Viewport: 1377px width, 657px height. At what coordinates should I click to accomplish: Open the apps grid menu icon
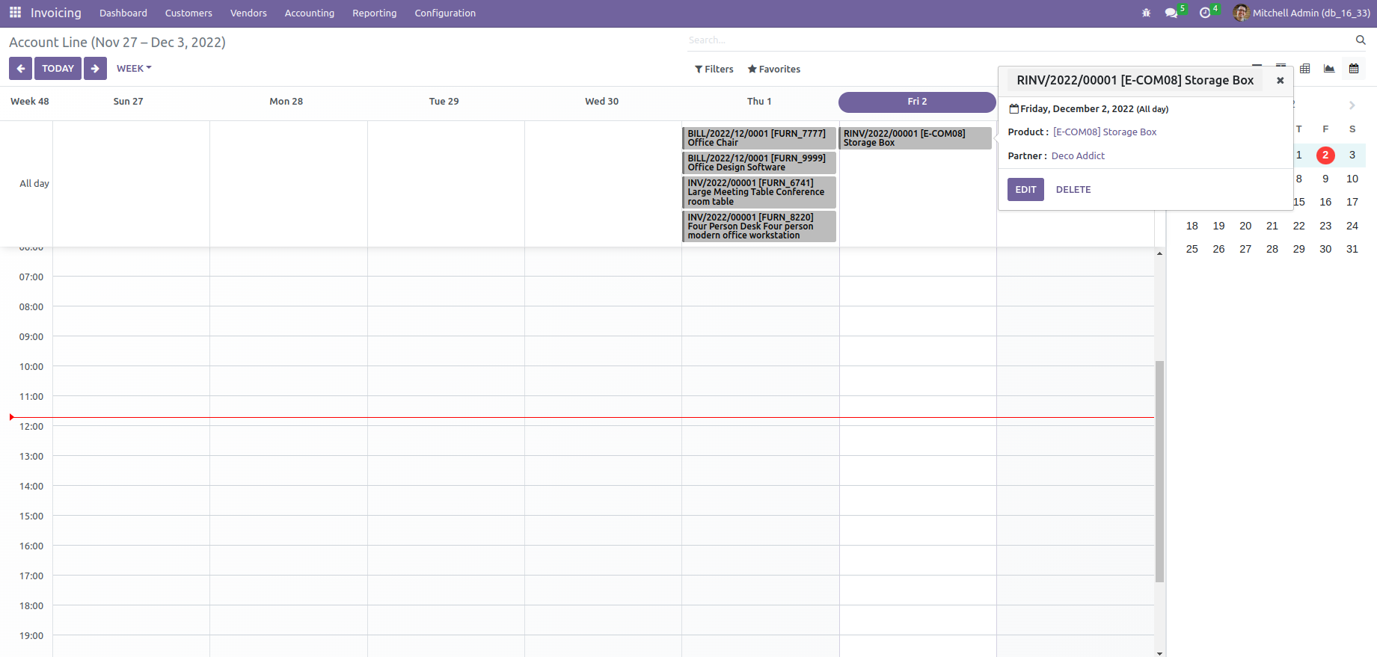pyautogui.click(x=15, y=13)
